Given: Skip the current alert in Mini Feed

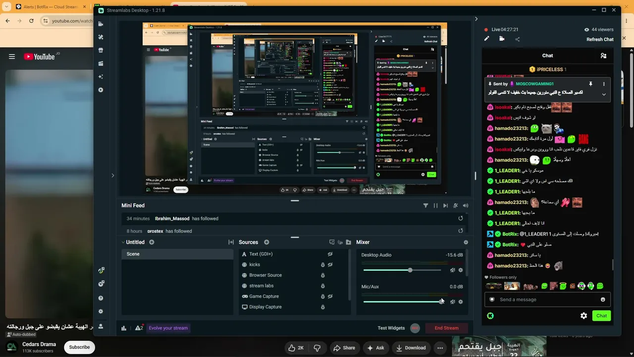Looking at the screenshot, I should (445, 205).
